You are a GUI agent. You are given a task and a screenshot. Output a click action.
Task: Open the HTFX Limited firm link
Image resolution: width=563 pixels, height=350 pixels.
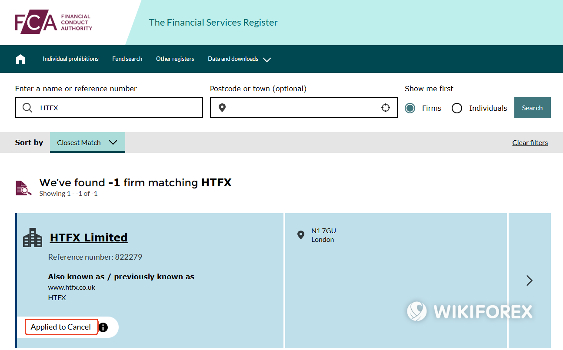pyautogui.click(x=89, y=238)
